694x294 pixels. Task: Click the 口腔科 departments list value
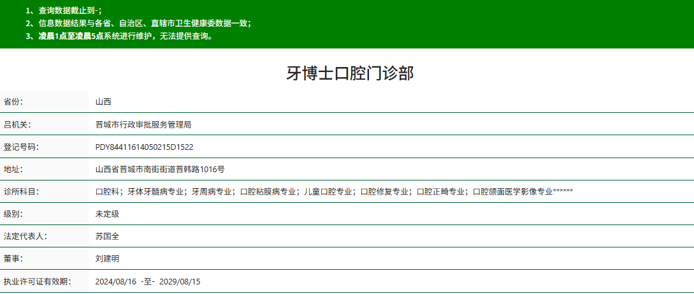(334, 192)
